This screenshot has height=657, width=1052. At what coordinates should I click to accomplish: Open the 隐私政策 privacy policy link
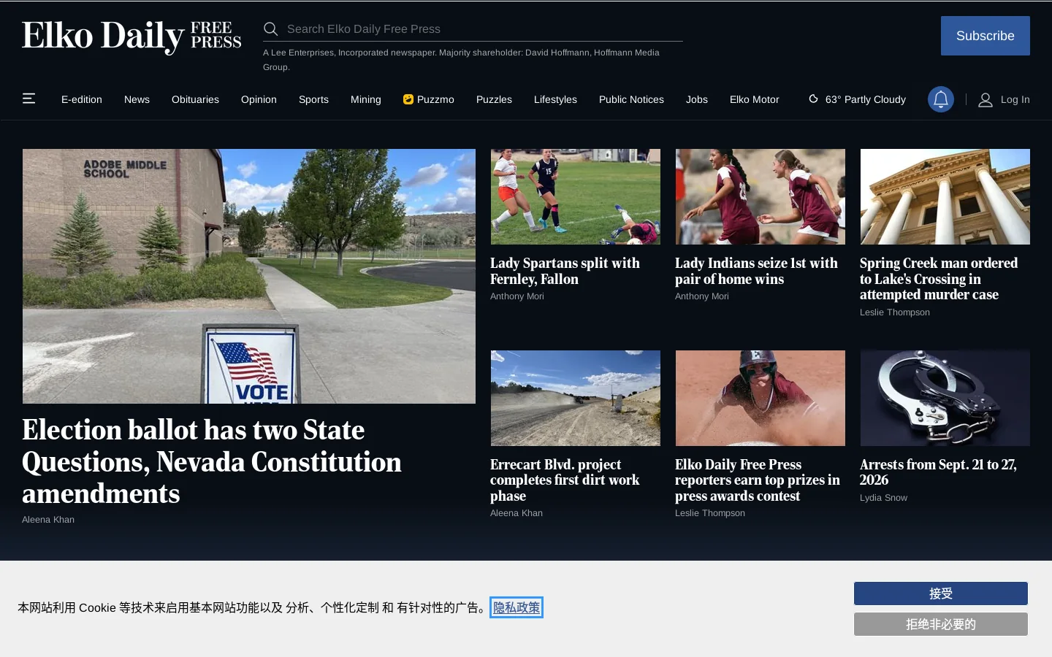(x=517, y=607)
